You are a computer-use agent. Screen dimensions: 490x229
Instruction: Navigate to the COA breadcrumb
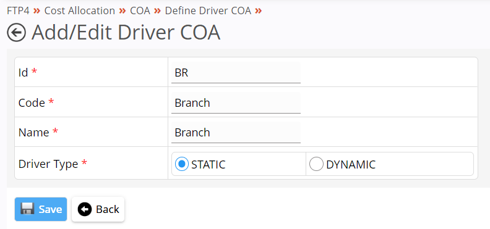coord(140,11)
